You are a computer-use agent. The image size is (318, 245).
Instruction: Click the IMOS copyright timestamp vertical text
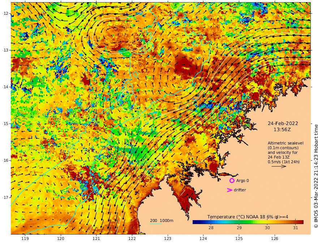pos(316,176)
